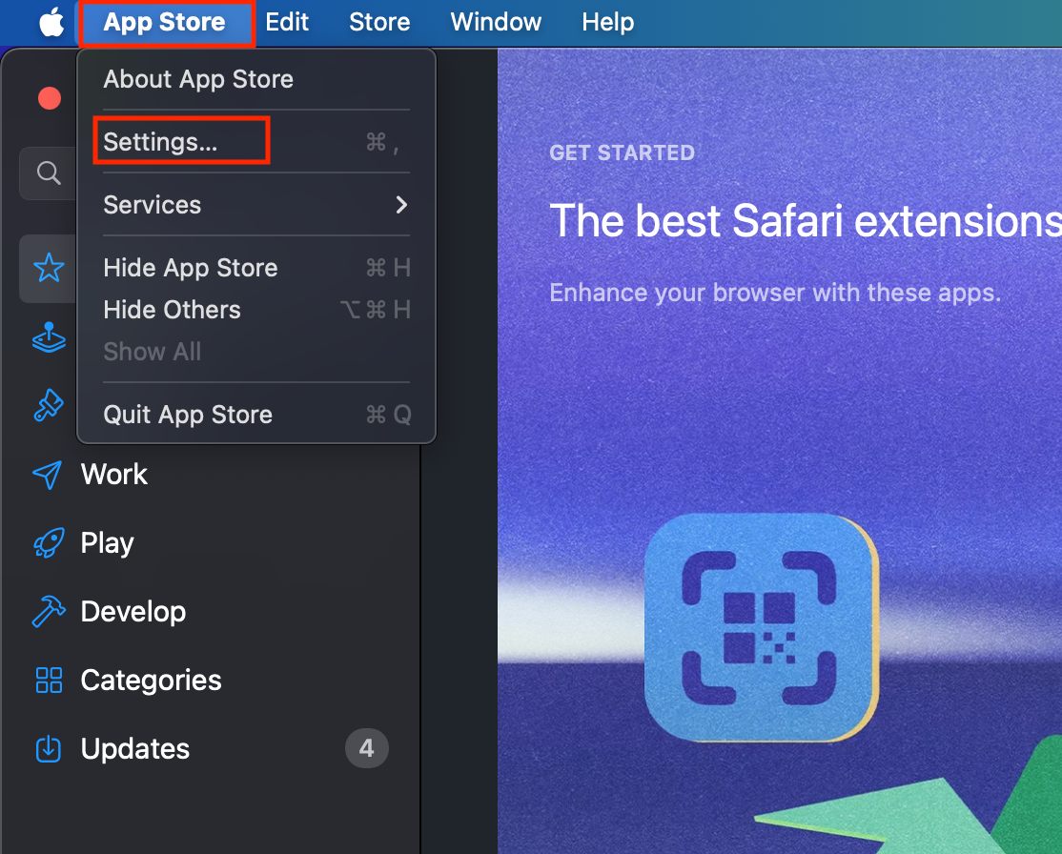Open Arcade via the joystick icon

pos(49,337)
